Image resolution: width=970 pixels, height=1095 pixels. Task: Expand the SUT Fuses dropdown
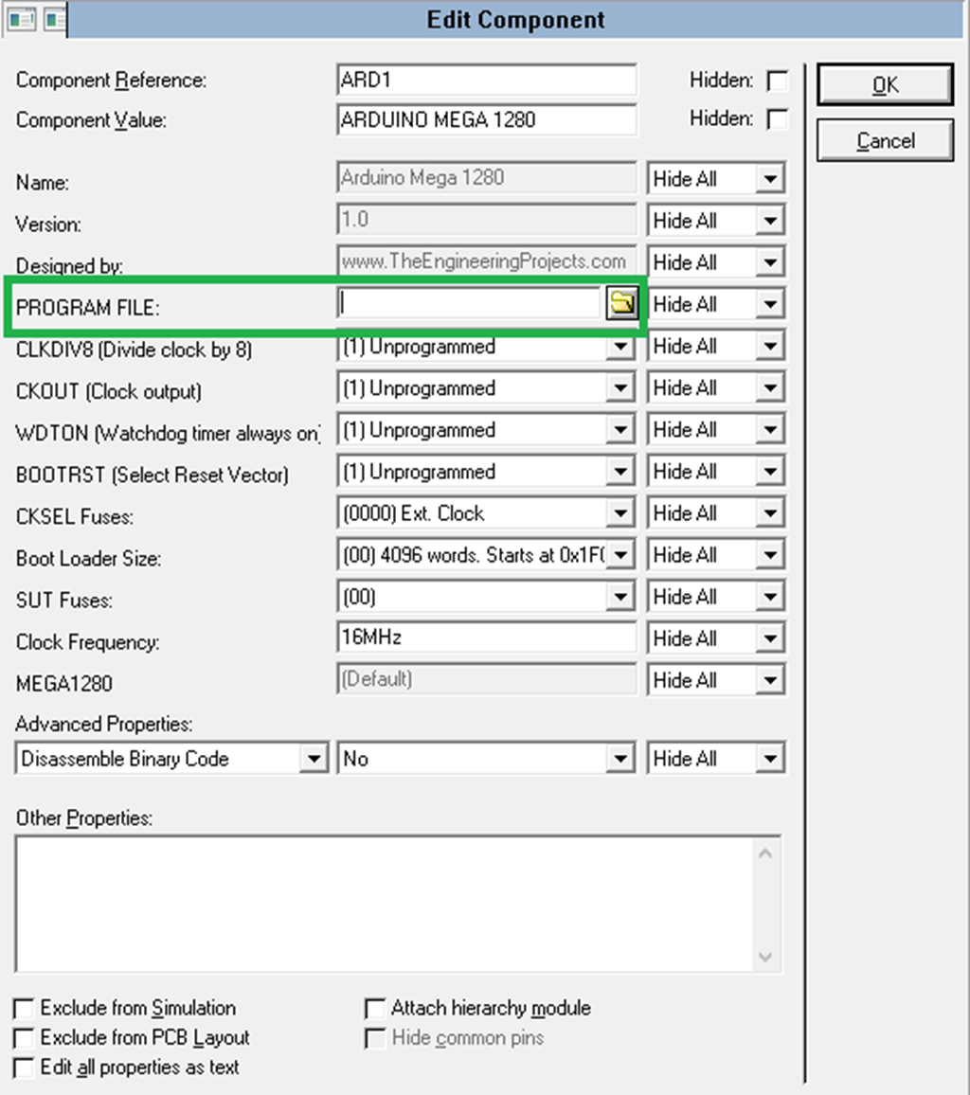click(620, 597)
